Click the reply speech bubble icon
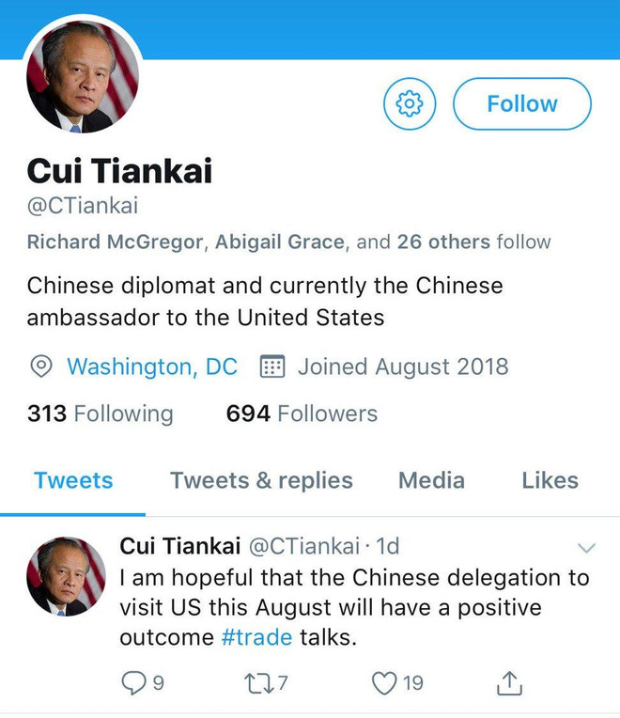 point(133,682)
